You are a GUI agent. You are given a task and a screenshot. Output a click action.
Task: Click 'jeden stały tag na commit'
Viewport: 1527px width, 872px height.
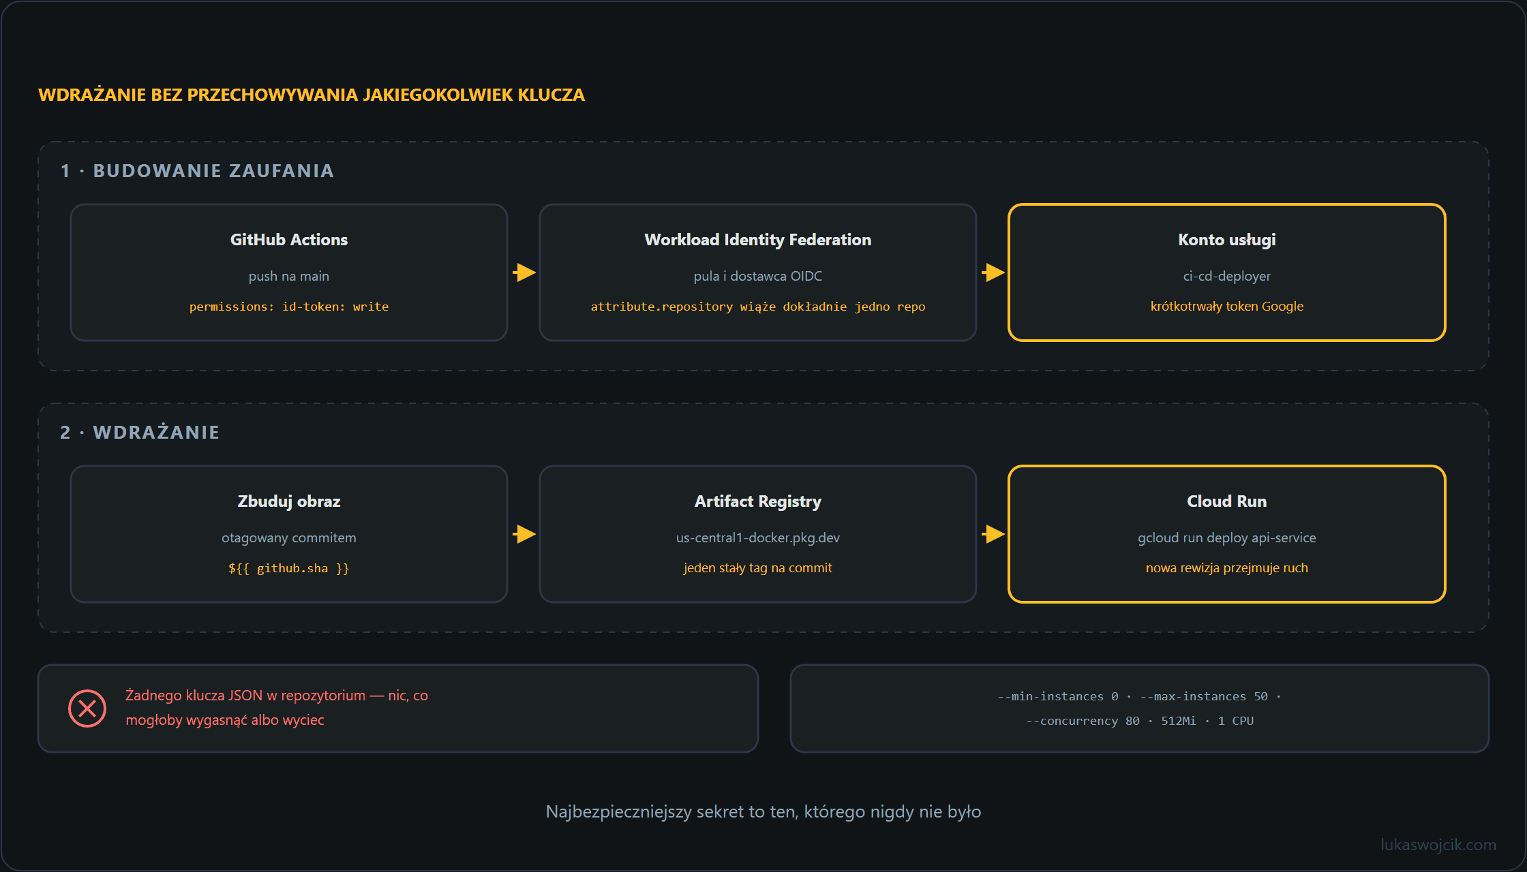(758, 567)
